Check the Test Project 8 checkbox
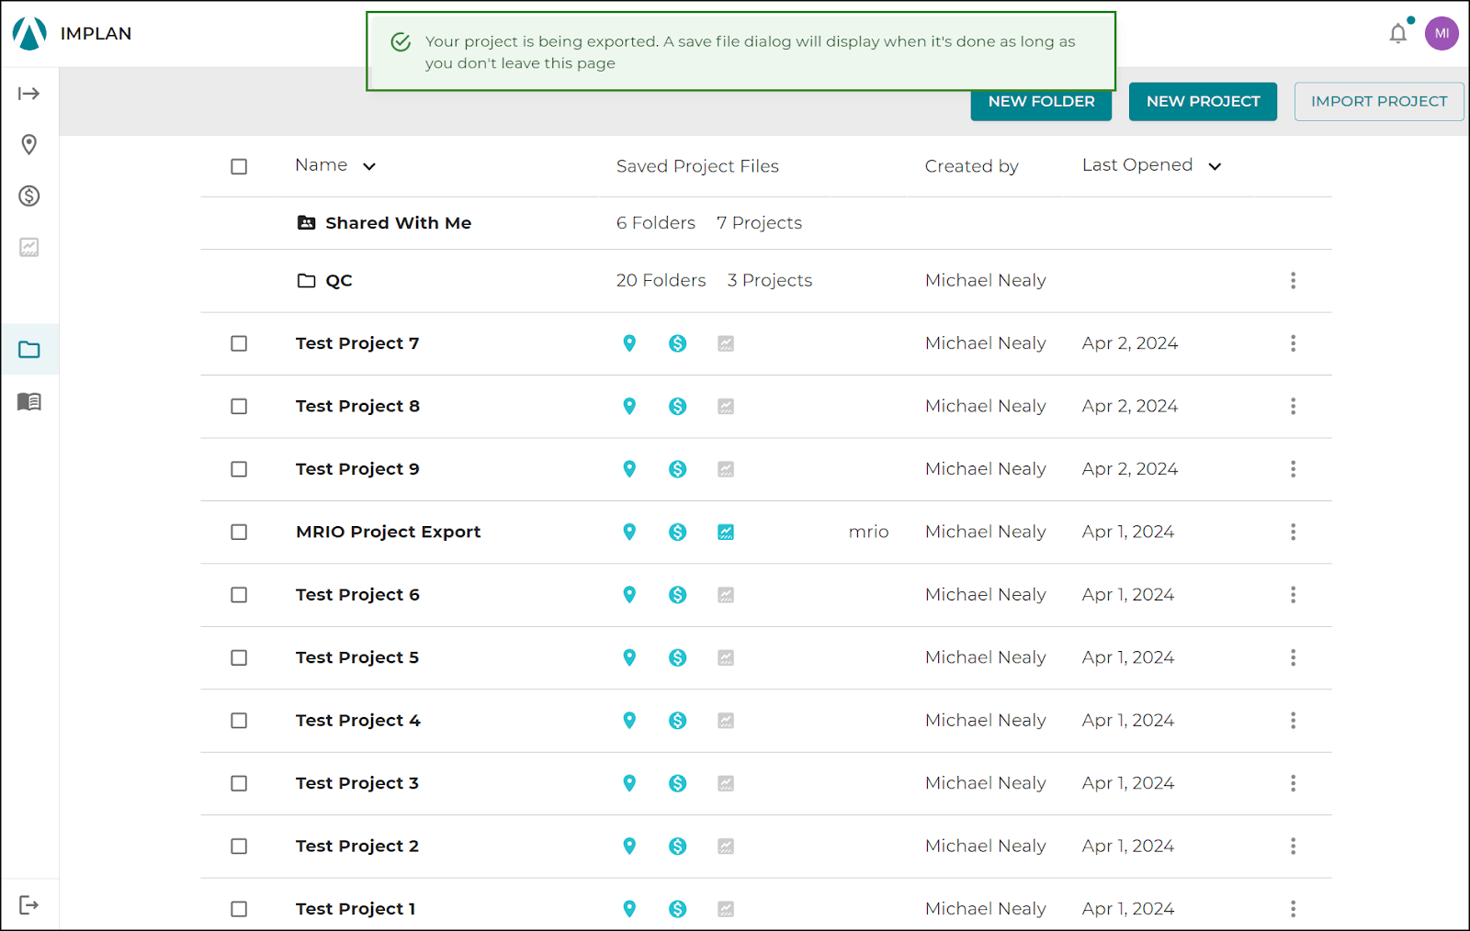The height and width of the screenshot is (931, 1470). click(239, 407)
